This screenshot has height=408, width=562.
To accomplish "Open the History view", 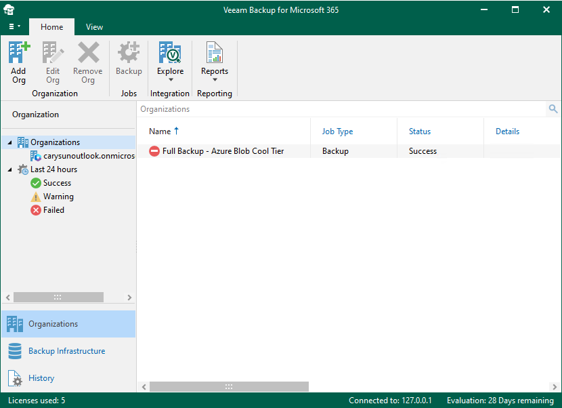I will [x=41, y=378].
